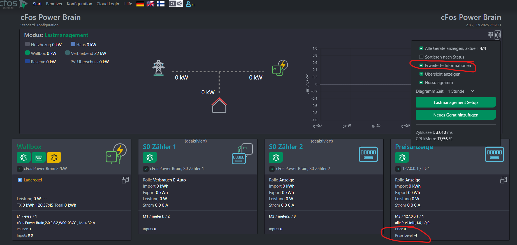Click the Verbleibend legend color box
This screenshot has width=517, height=245.
(68, 53)
